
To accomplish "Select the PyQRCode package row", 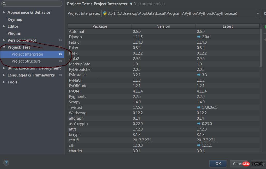I will 163,86.
